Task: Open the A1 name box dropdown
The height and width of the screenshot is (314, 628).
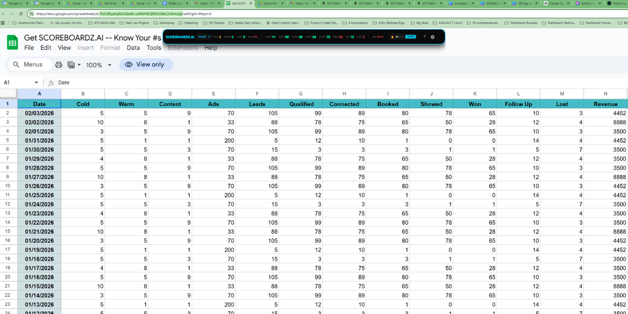Action: click(x=36, y=82)
